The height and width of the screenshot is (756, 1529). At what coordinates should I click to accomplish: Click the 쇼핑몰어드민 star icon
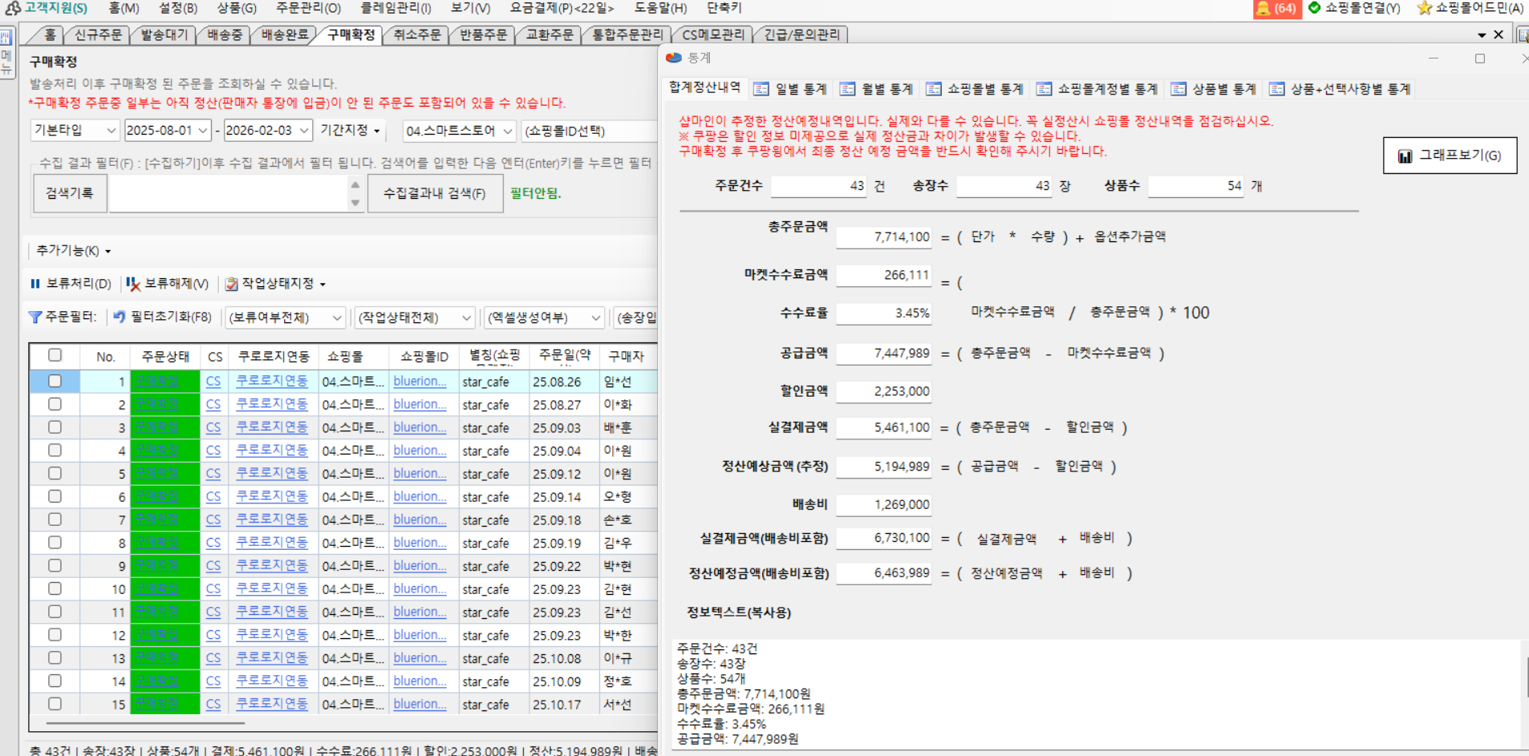point(1424,8)
